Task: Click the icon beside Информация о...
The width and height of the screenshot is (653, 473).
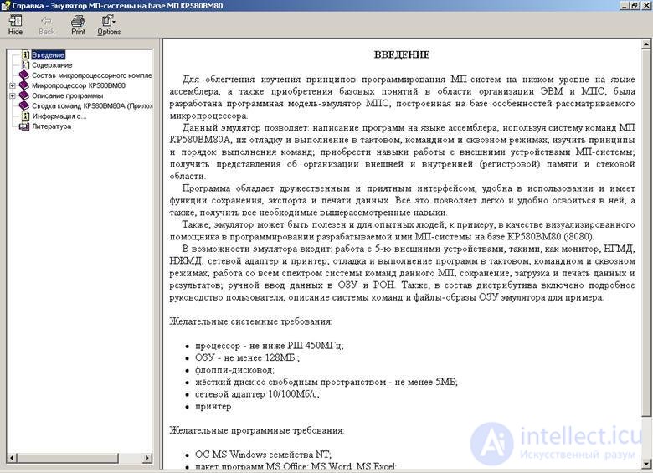Action: pos(25,116)
